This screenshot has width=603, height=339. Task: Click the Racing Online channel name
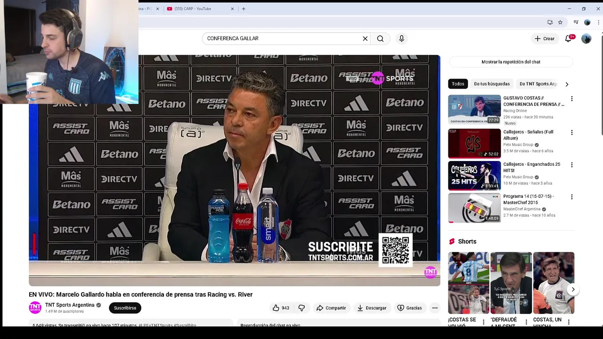pos(515,111)
